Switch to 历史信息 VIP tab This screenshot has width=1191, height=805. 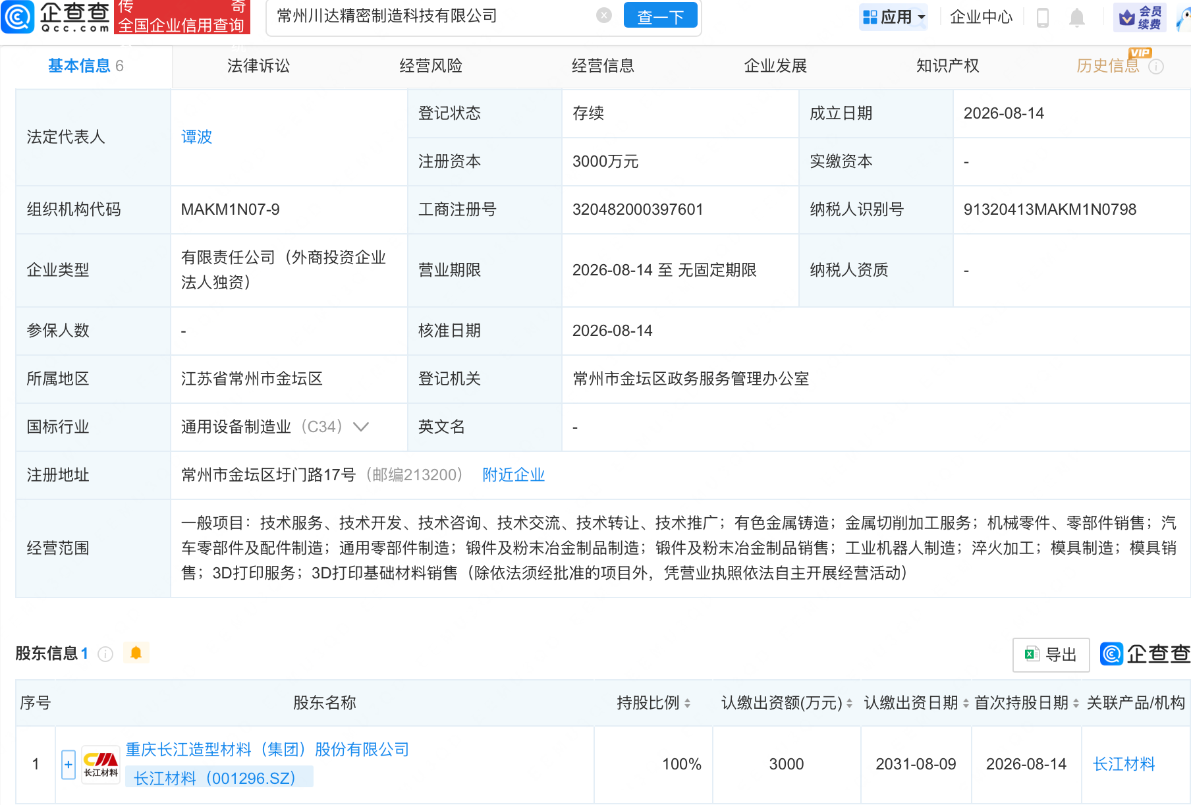click(x=1108, y=66)
